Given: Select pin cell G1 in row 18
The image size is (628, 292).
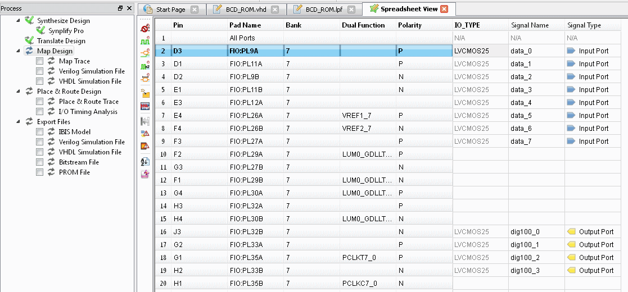Looking at the screenshot, I should pos(199,258).
